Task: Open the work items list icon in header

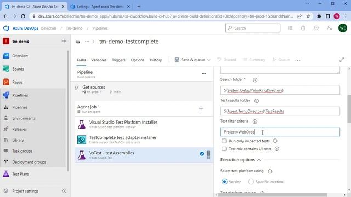Action: (x=290, y=28)
